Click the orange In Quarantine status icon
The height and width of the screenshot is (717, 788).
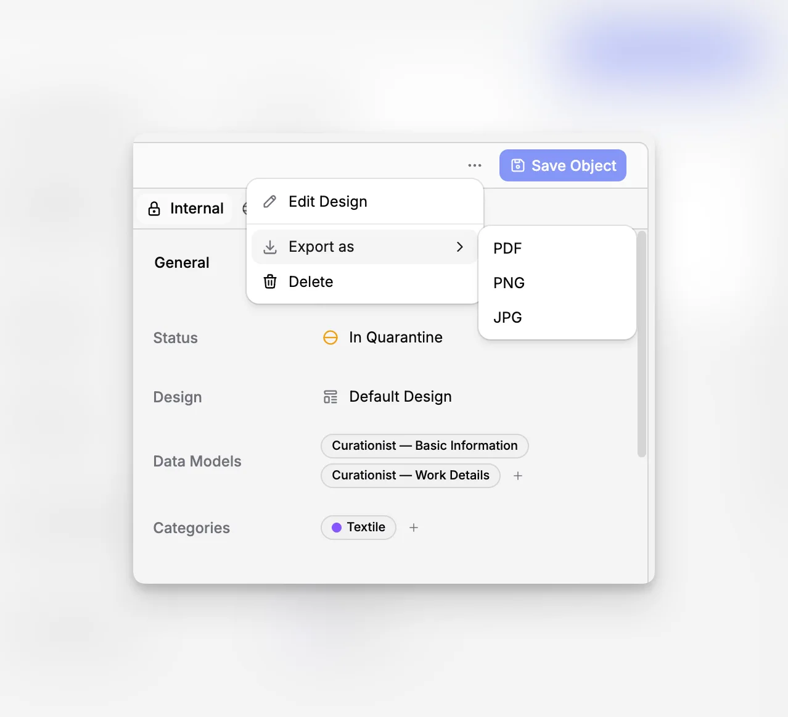[x=330, y=338]
